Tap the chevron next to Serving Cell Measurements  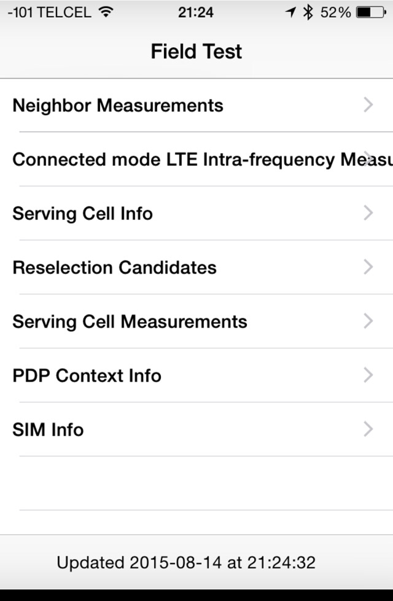368,321
